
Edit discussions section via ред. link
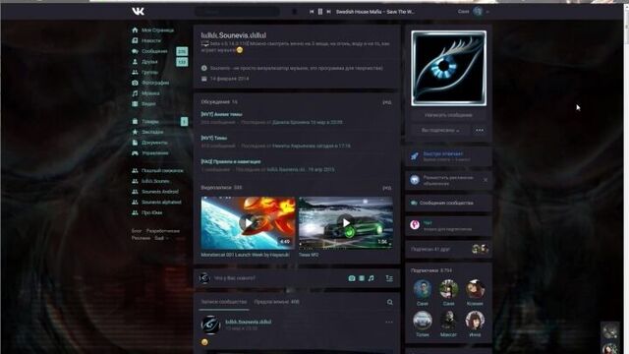(387, 102)
